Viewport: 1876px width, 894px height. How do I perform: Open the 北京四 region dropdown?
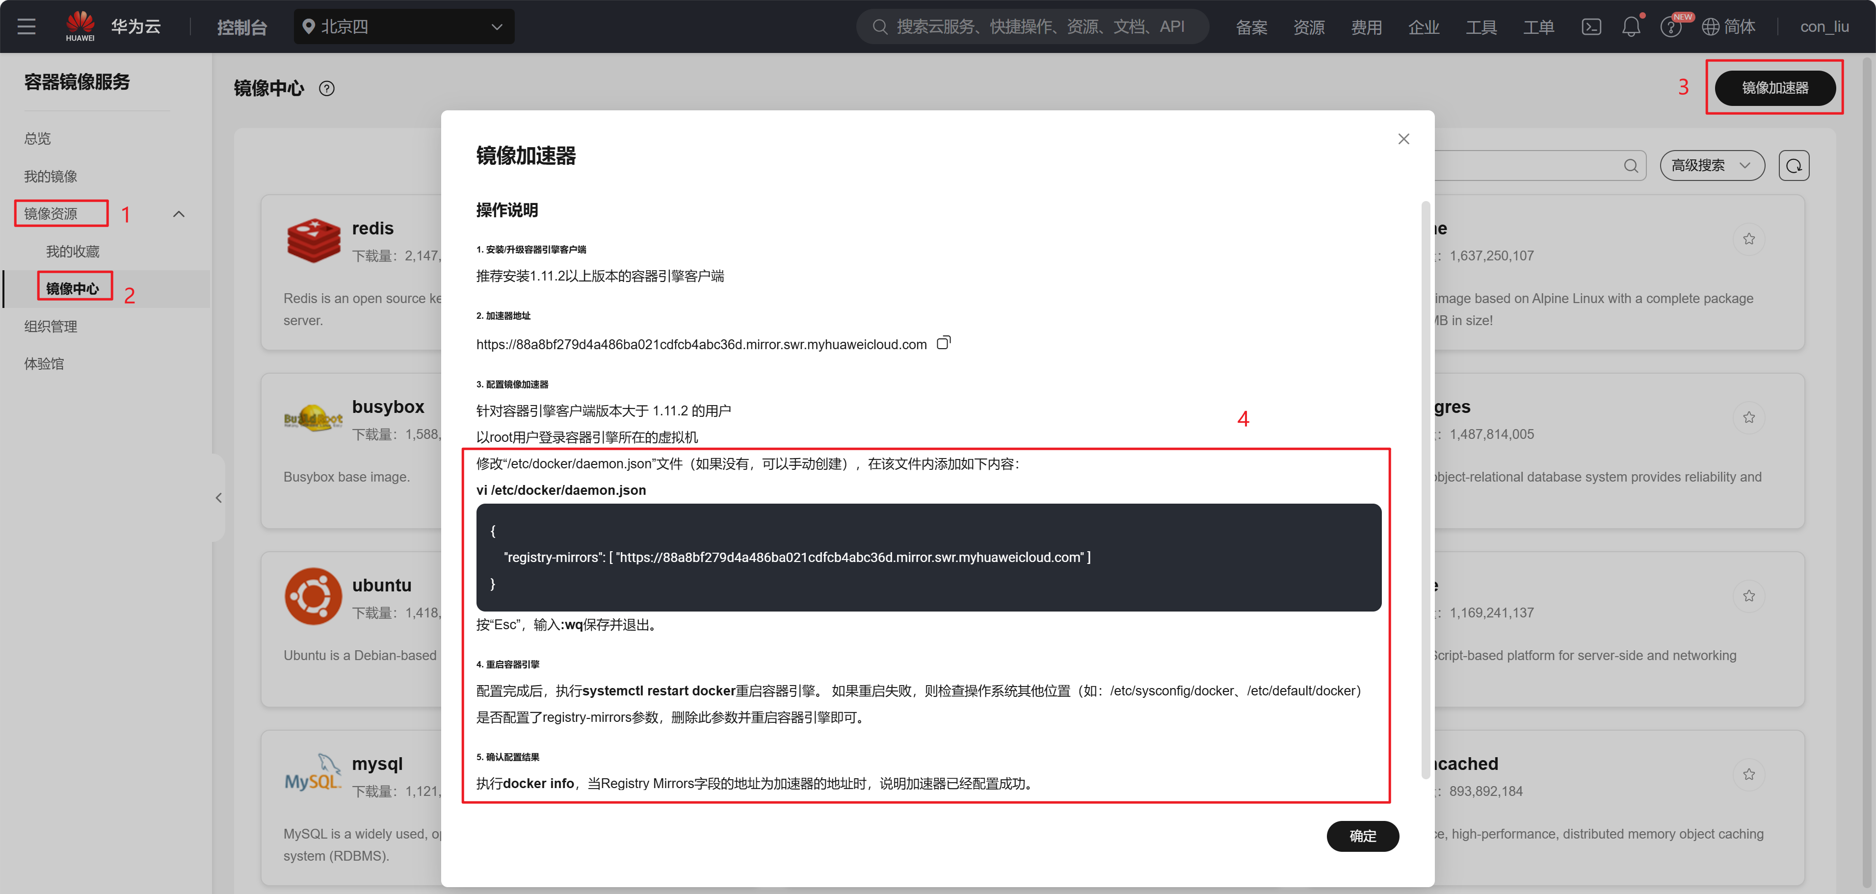pos(404,27)
